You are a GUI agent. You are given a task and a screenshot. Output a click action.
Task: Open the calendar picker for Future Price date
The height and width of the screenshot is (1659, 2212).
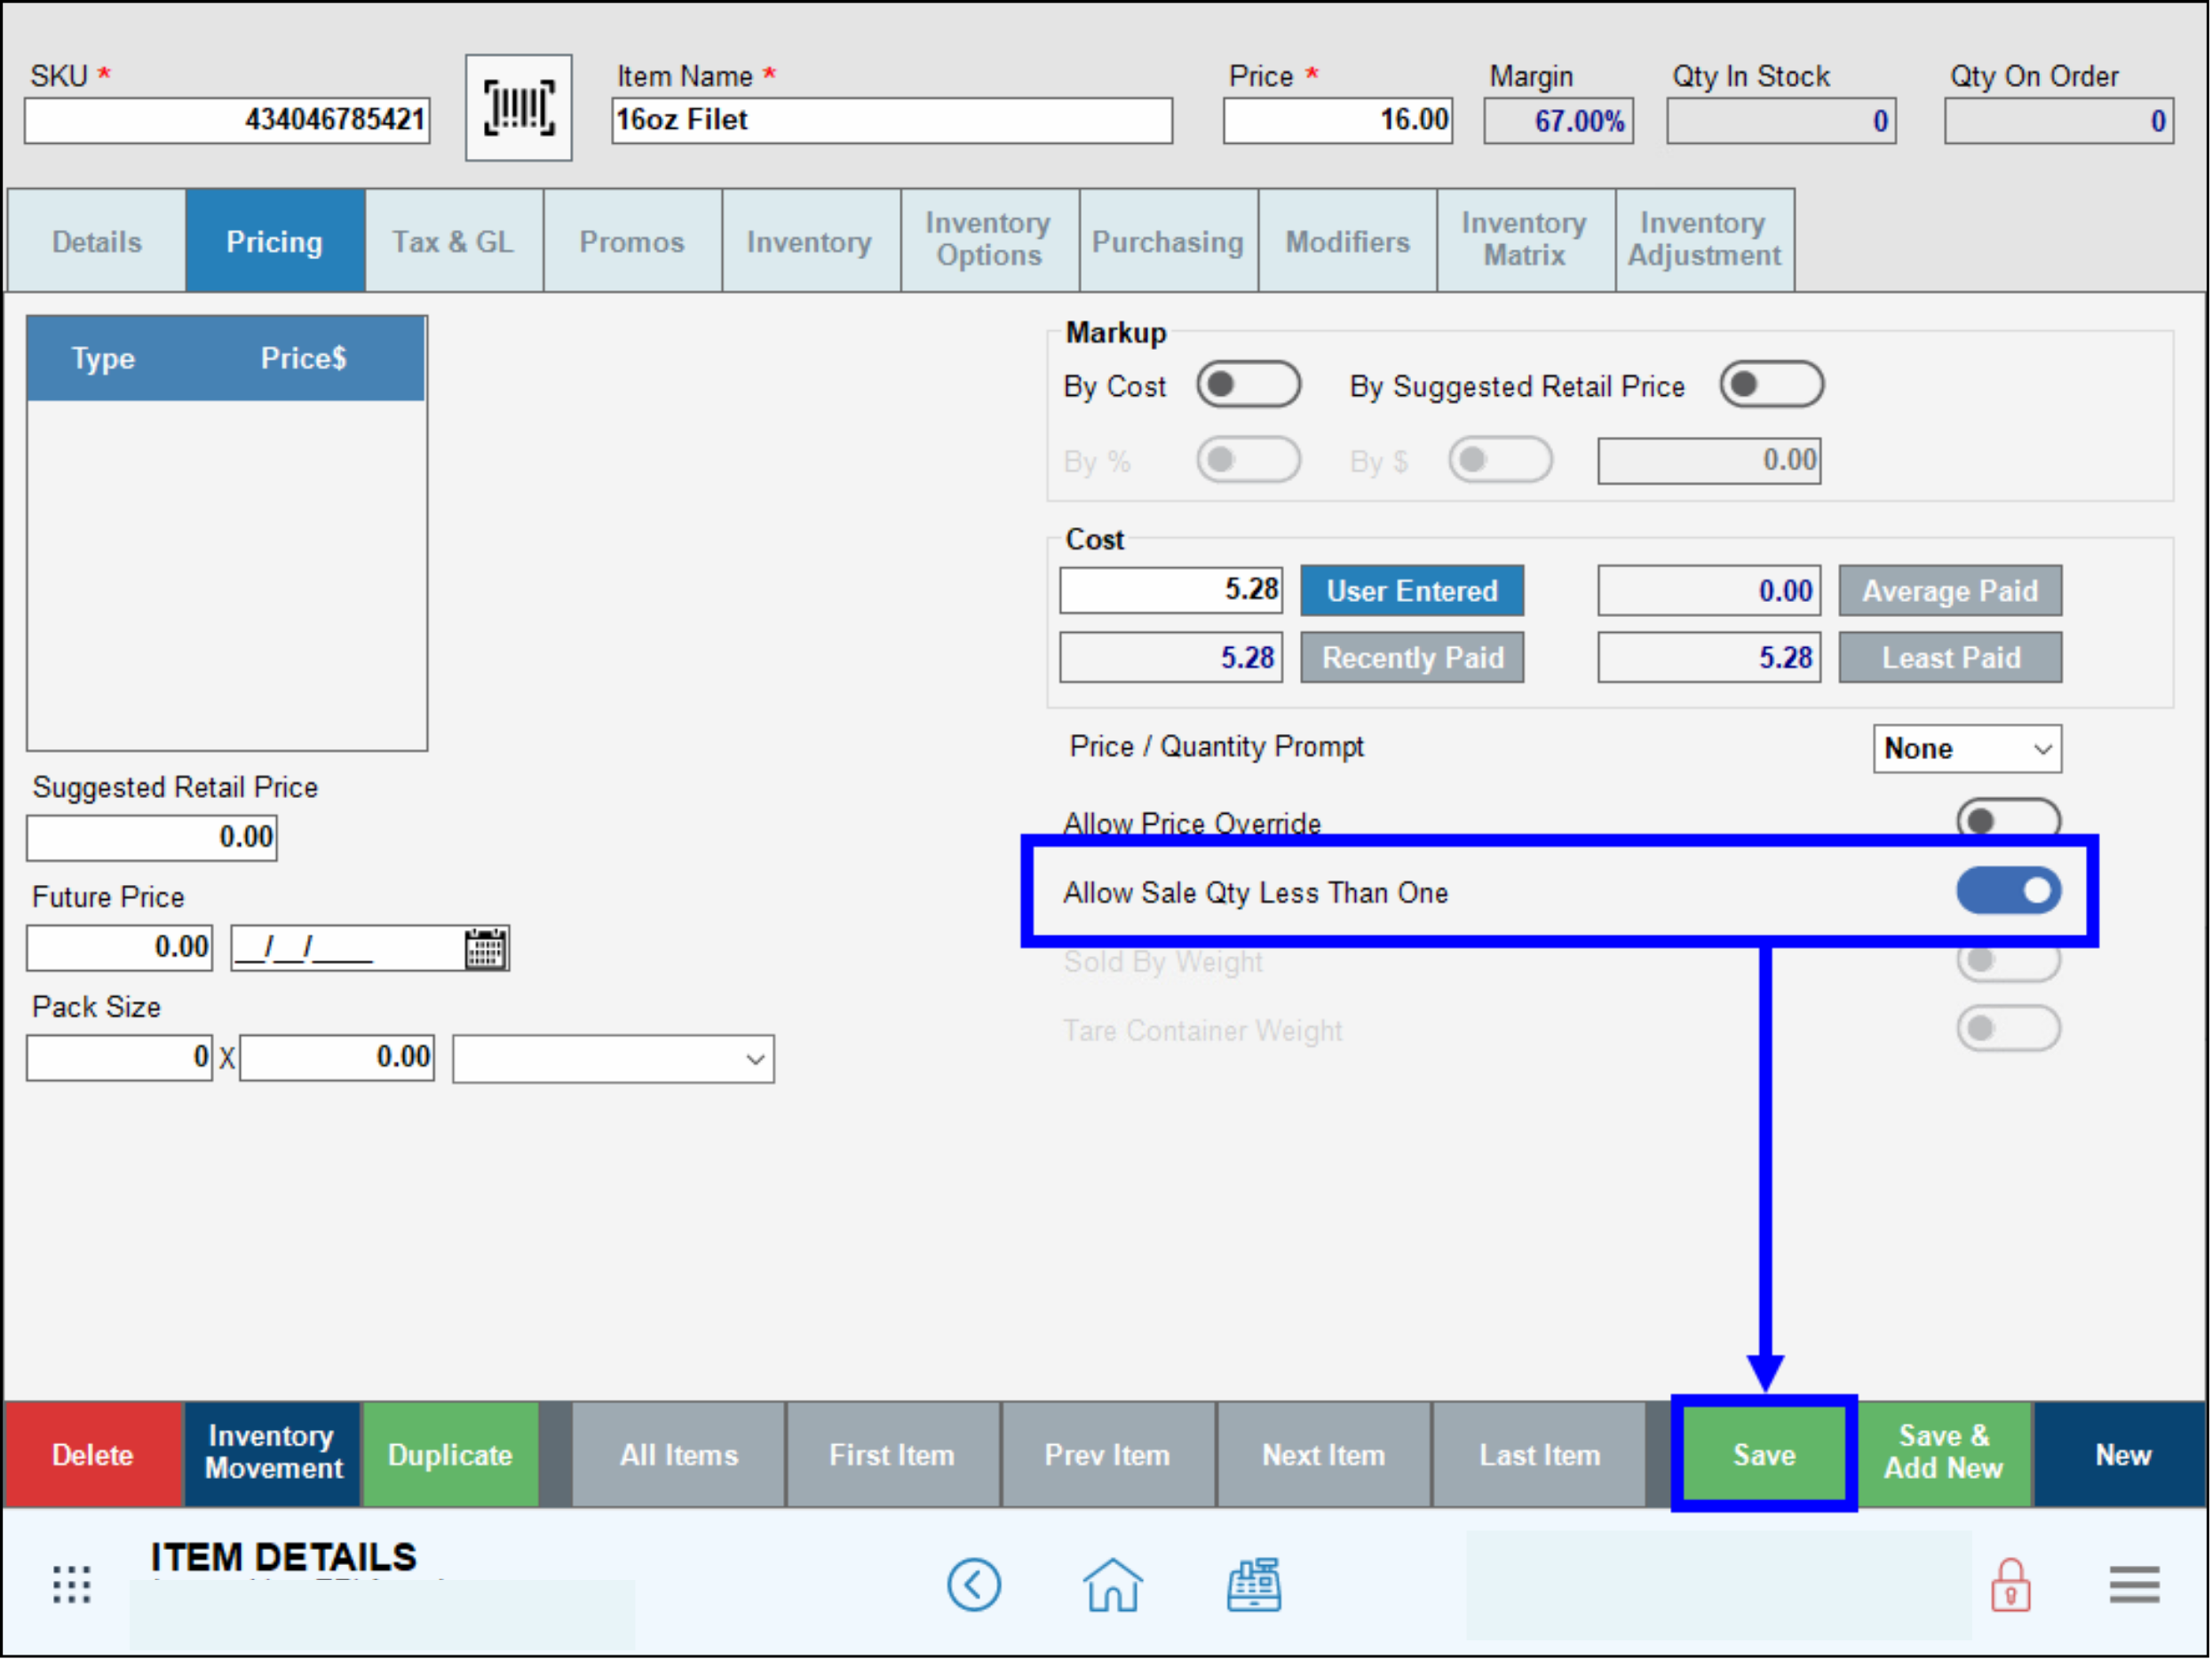(487, 947)
